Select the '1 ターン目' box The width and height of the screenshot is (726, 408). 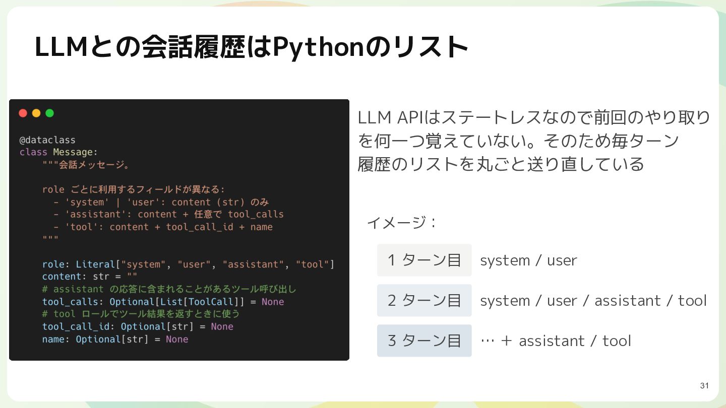click(424, 260)
